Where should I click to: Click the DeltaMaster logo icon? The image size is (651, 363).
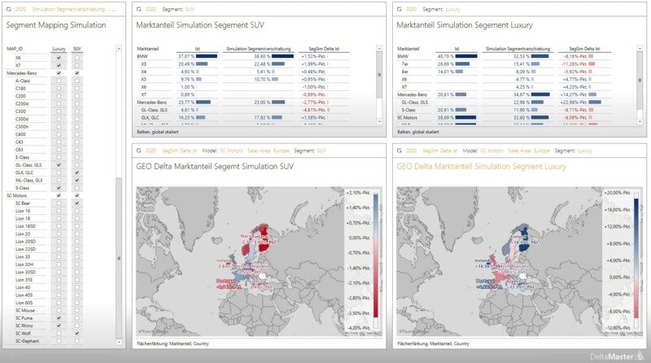click(637, 356)
